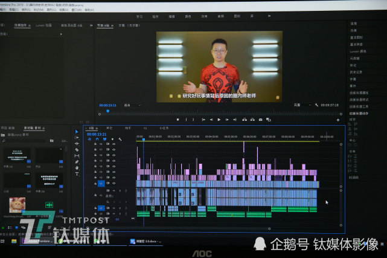Toggle highlighted V1 track target button
387x258 pixels.
101,184
